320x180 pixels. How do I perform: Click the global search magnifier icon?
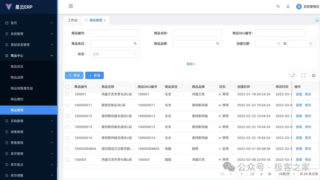tap(278, 6)
